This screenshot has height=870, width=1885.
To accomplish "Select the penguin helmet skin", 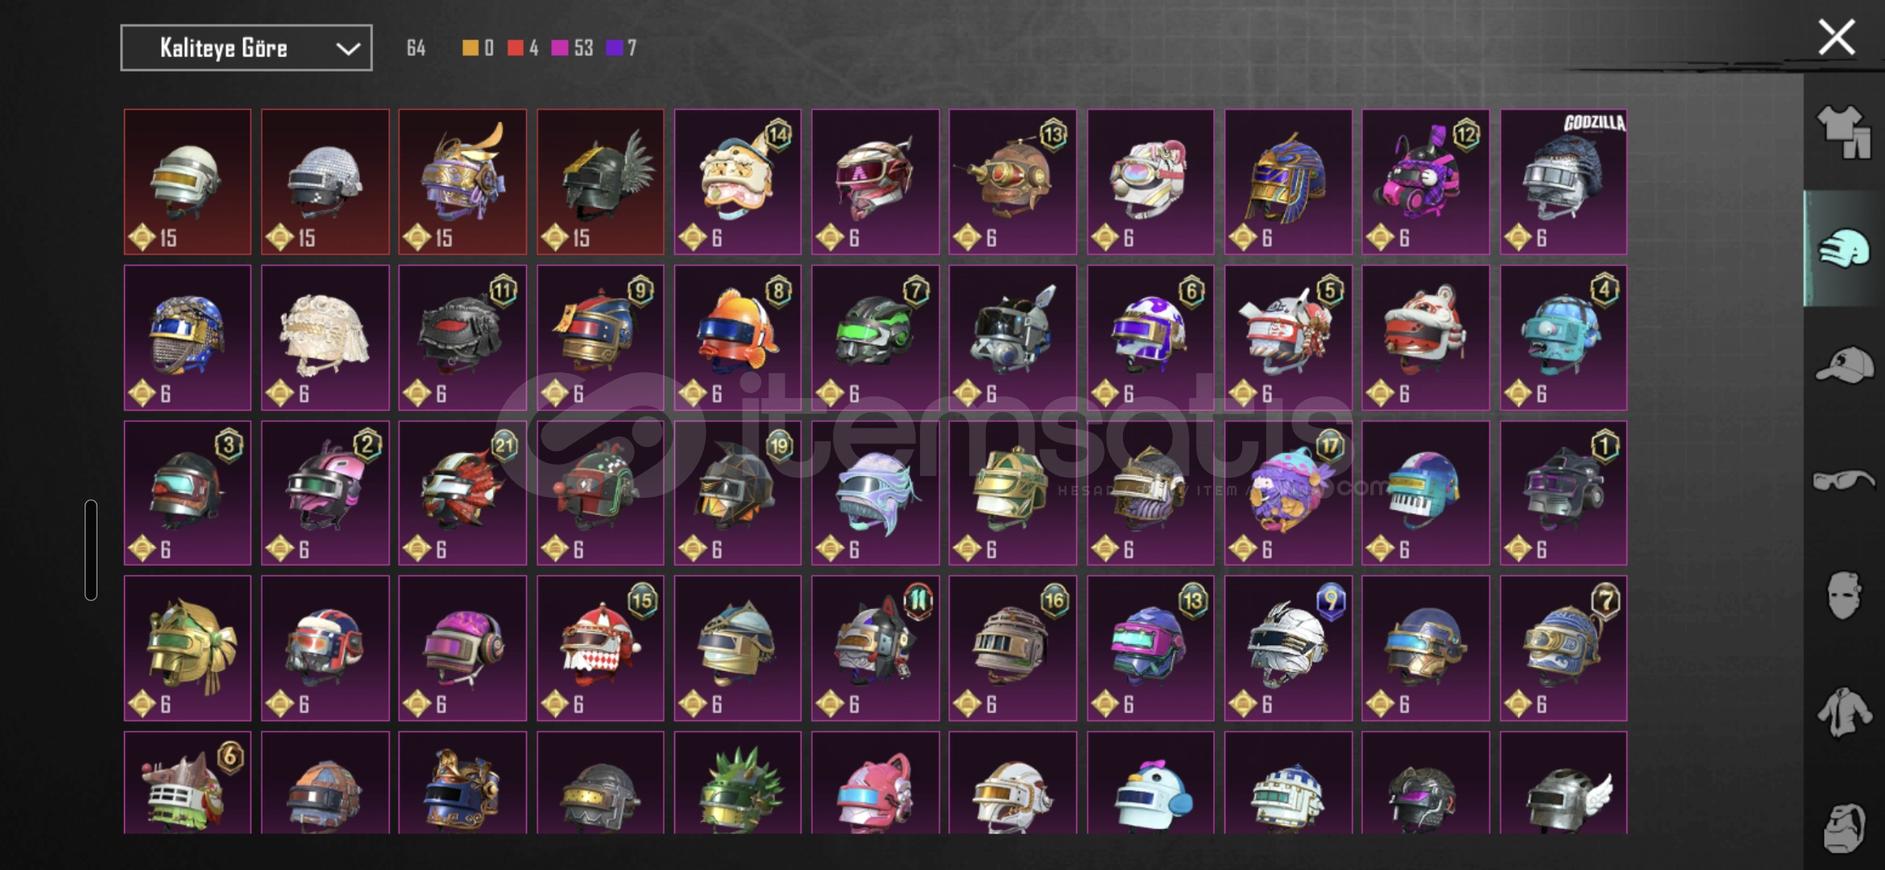I will pos(1150,783).
